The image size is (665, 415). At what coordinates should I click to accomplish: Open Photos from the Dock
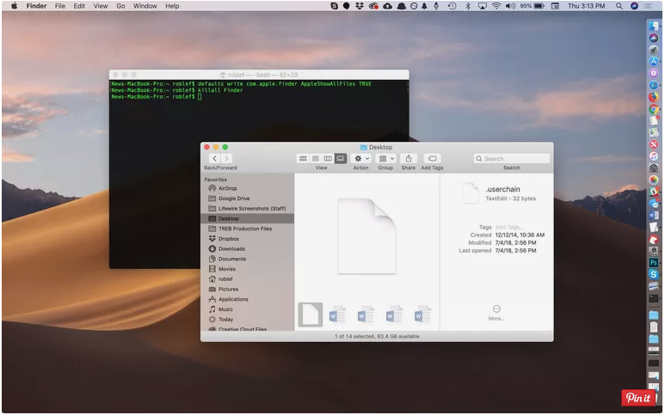pyautogui.click(x=654, y=180)
